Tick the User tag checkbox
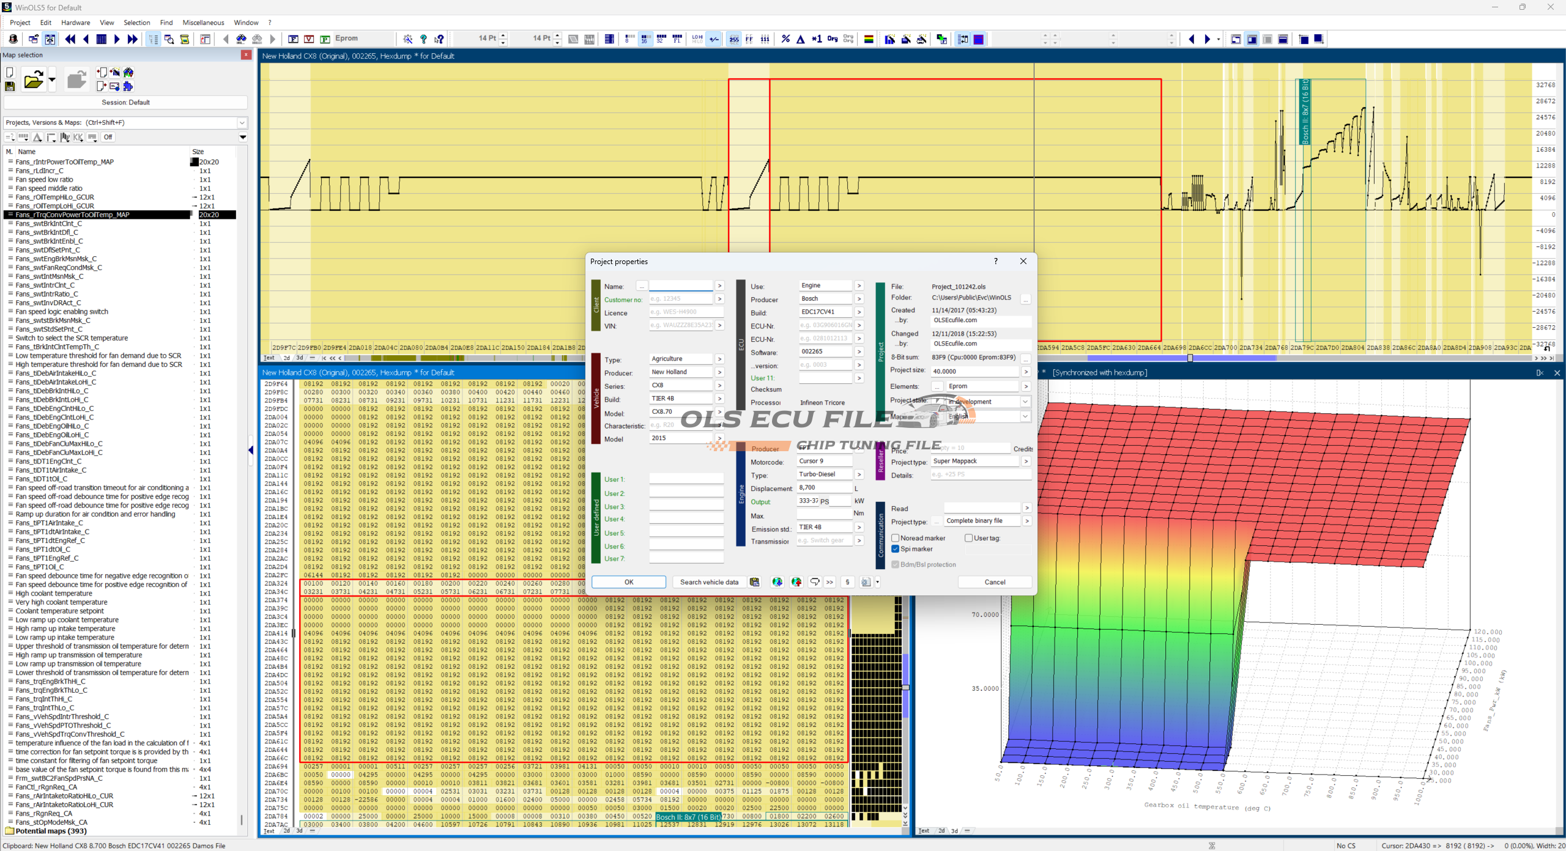 (x=968, y=538)
